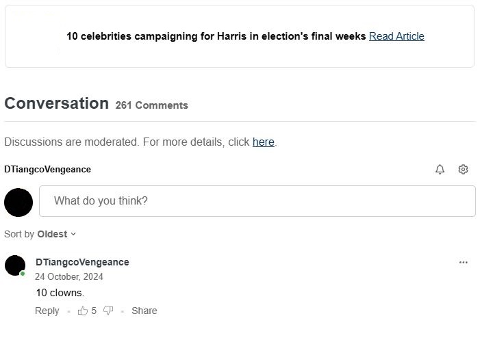The height and width of the screenshot is (340, 480).
Task: Like the "10 clowns." comment with thumbs up
Action: pyautogui.click(x=83, y=311)
